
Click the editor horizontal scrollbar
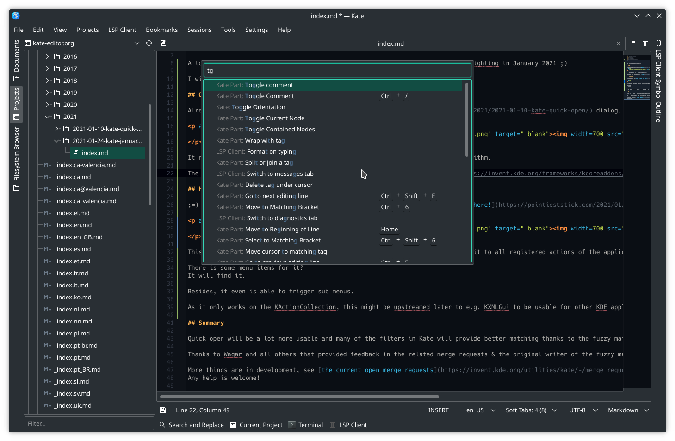point(299,397)
